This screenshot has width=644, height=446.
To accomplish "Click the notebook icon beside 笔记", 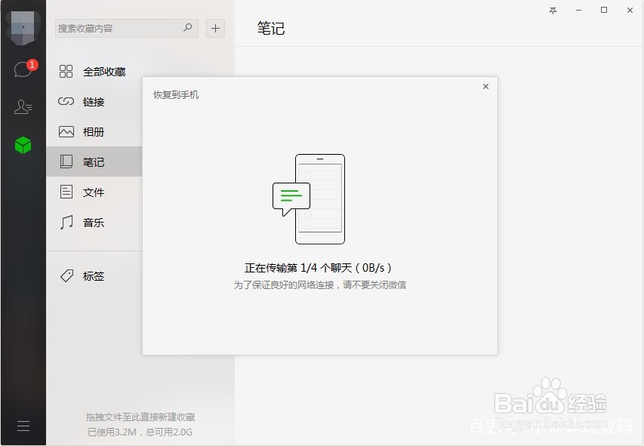I will [66, 161].
